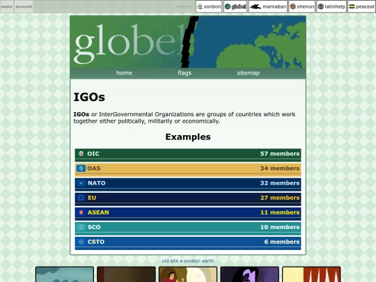
Task: Click the '32 members' text
Action: (280, 183)
